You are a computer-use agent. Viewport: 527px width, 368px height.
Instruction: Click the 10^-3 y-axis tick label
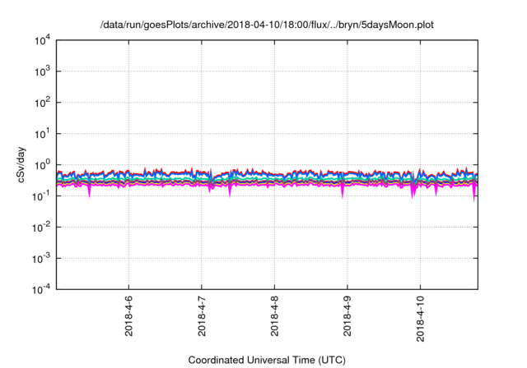41,258
